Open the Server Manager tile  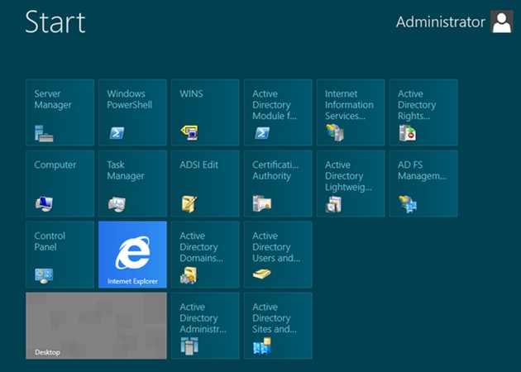click(x=60, y=112)
